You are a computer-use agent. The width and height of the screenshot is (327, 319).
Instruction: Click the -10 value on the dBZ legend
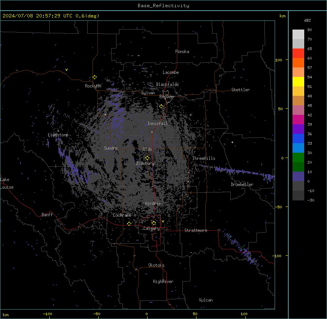coord(311,191)
